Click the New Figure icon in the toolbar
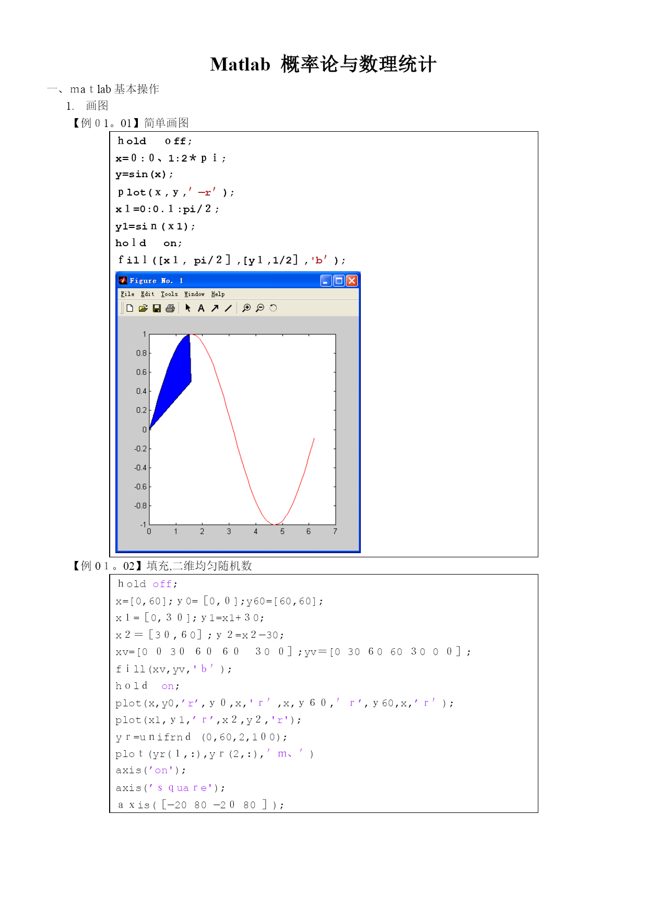The width and height of the screenshot is (648, 917). [130, 308]
